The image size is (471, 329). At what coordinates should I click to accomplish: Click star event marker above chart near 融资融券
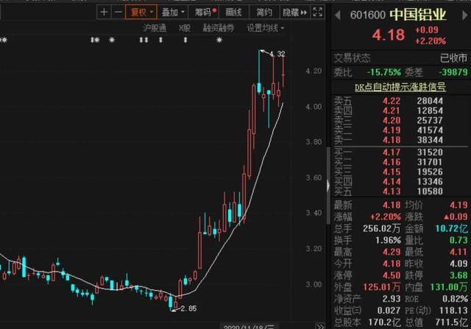pos(219,40)
